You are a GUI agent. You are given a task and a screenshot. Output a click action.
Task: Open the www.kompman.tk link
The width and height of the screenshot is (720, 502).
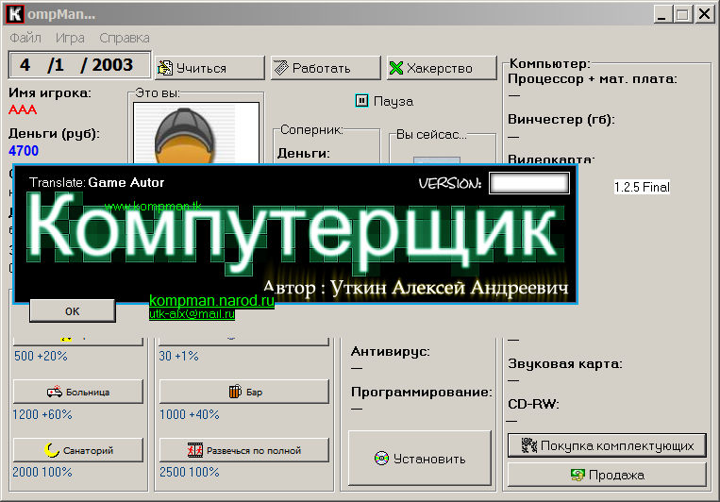153,207
